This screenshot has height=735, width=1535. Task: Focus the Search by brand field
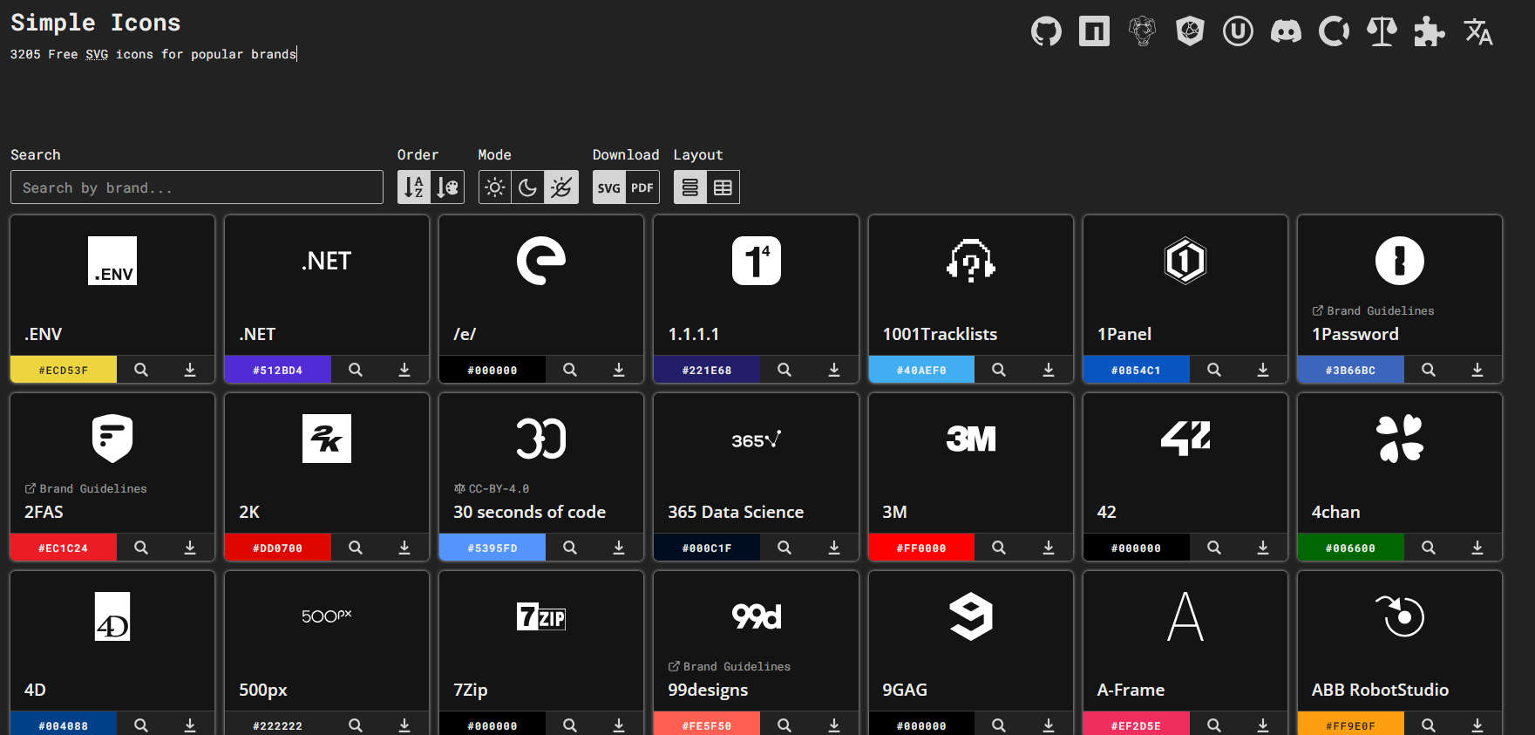[197, 187]
